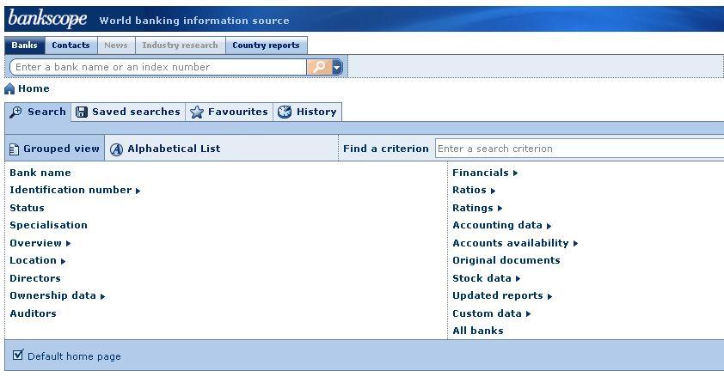Click the floppy disk Saved searches icon
This screenshot has width=724, height=383.
pyautogui.click(x=82, y=112)
